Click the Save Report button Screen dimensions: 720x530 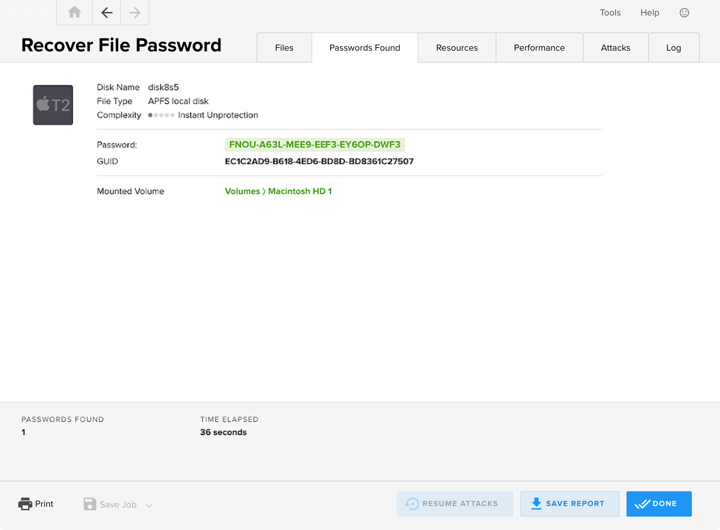(570, 504)
